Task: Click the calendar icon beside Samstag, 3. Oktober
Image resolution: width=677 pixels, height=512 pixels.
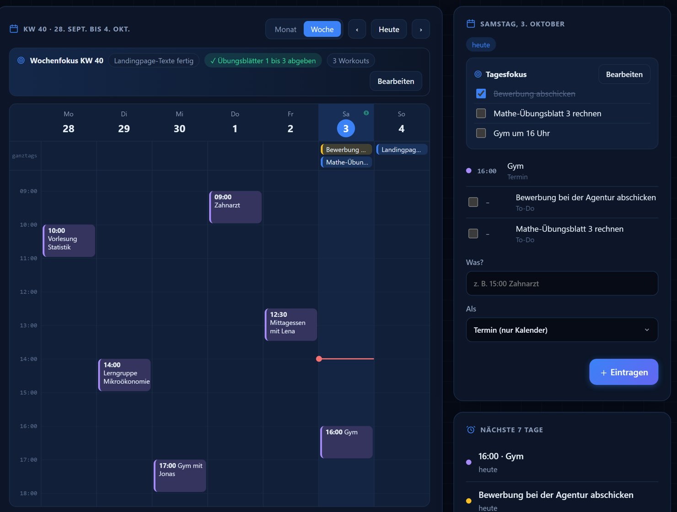Action: [x=471, y=24]
